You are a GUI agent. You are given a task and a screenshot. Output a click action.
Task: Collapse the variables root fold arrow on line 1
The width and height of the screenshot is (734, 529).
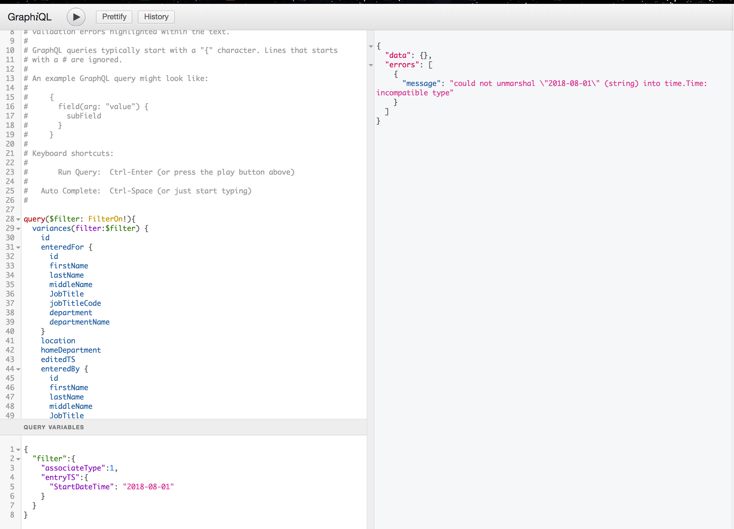pyautogui.click(x=18, y=450)
